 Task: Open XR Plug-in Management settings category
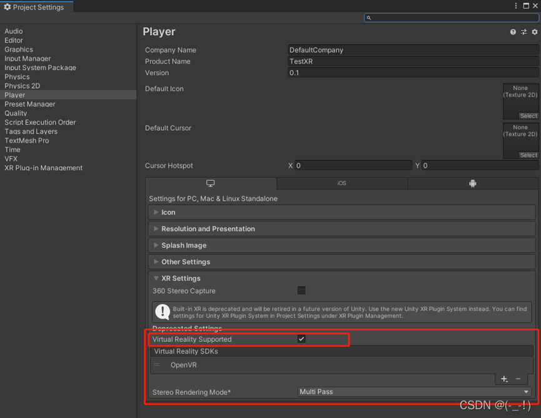pyautogui.click(x=44, y=168)
